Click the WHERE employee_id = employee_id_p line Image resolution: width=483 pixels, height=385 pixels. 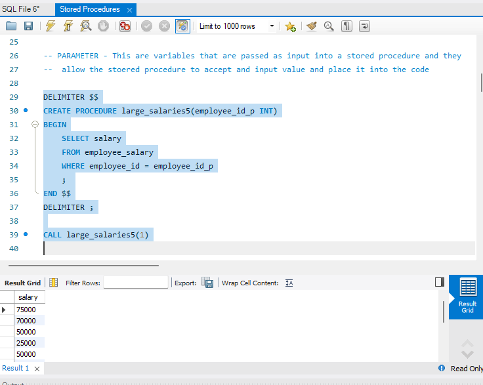click(137, 166)
